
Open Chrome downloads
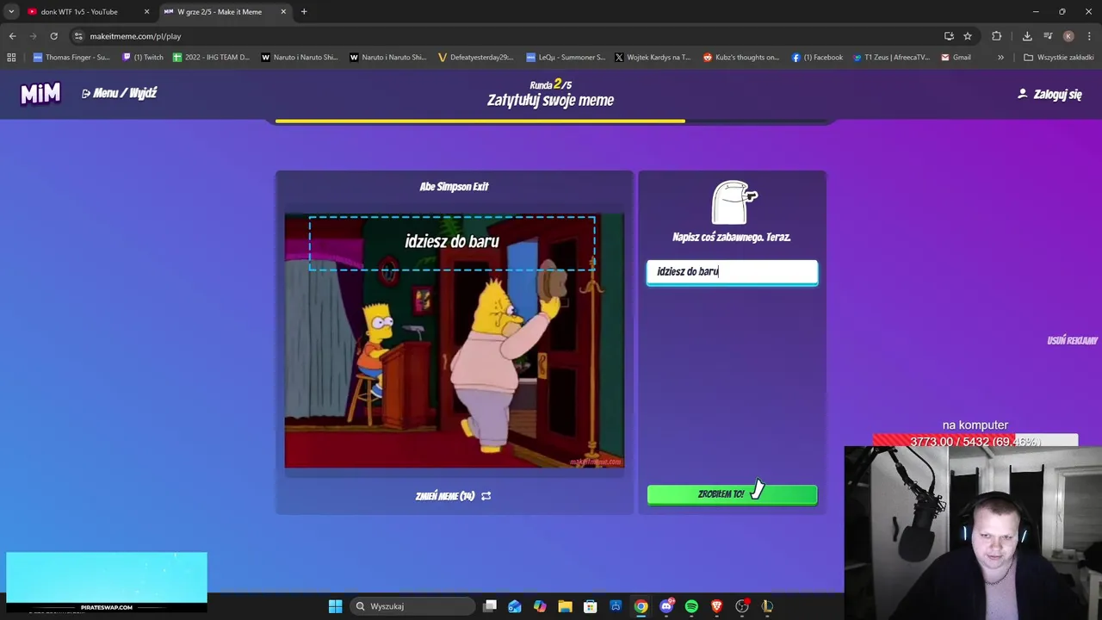(1027, 36)
